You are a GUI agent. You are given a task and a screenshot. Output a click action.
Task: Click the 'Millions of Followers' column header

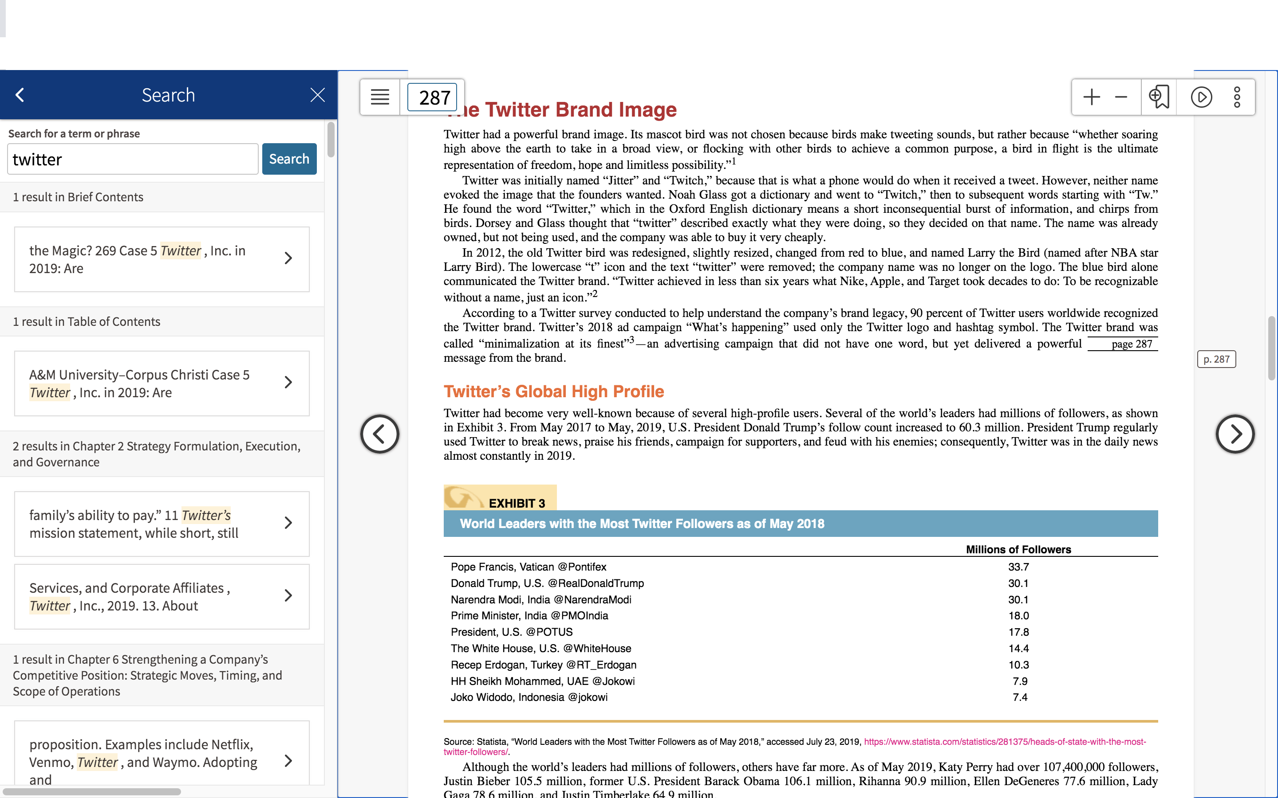tap(1018, 549)
